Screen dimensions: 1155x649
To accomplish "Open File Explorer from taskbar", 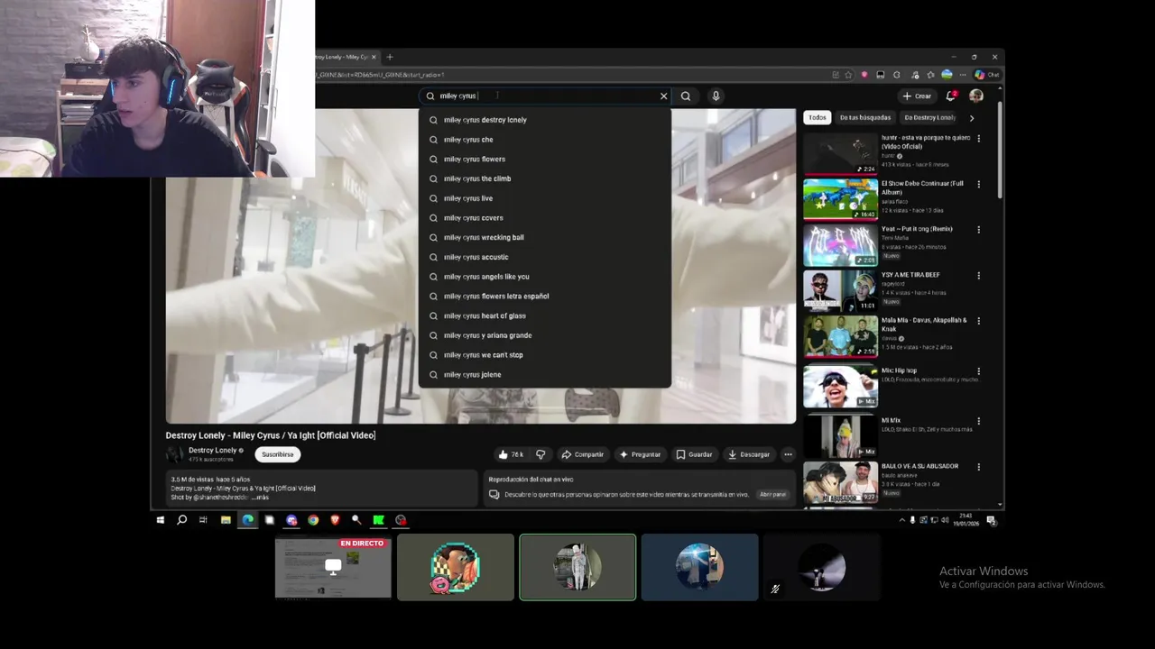I will click(226, 520).
